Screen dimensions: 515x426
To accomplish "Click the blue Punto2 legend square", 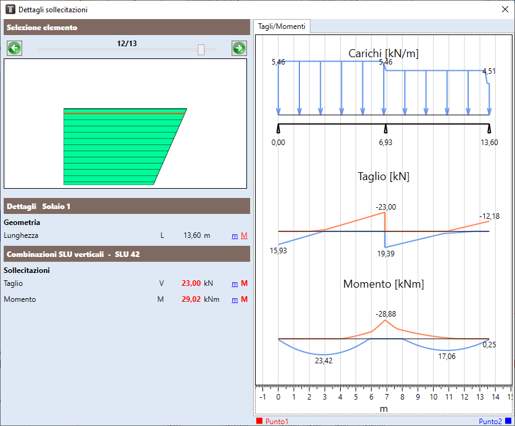I will tap(508, 421).
